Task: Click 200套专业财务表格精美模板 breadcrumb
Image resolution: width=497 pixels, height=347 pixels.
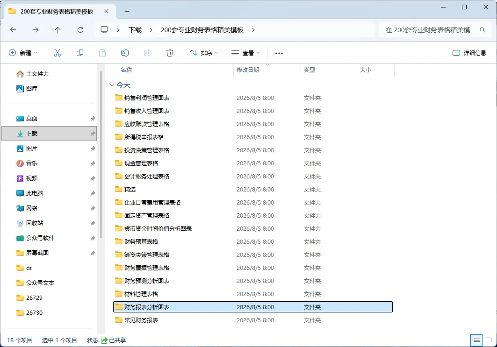Action: point(202,30)
